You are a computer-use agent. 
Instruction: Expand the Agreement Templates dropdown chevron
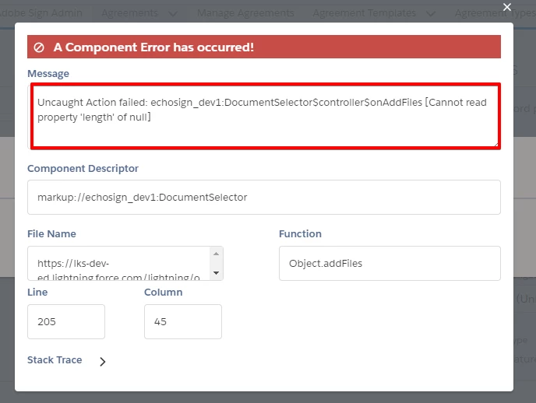point(431,14)
